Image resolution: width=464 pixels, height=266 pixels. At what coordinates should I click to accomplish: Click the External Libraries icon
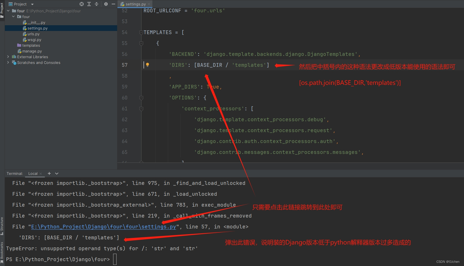click(14, 57)
